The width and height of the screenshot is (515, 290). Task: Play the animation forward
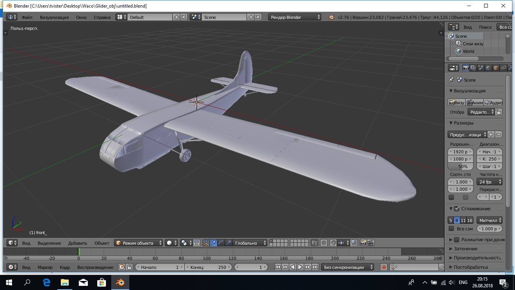click(300, 267)
